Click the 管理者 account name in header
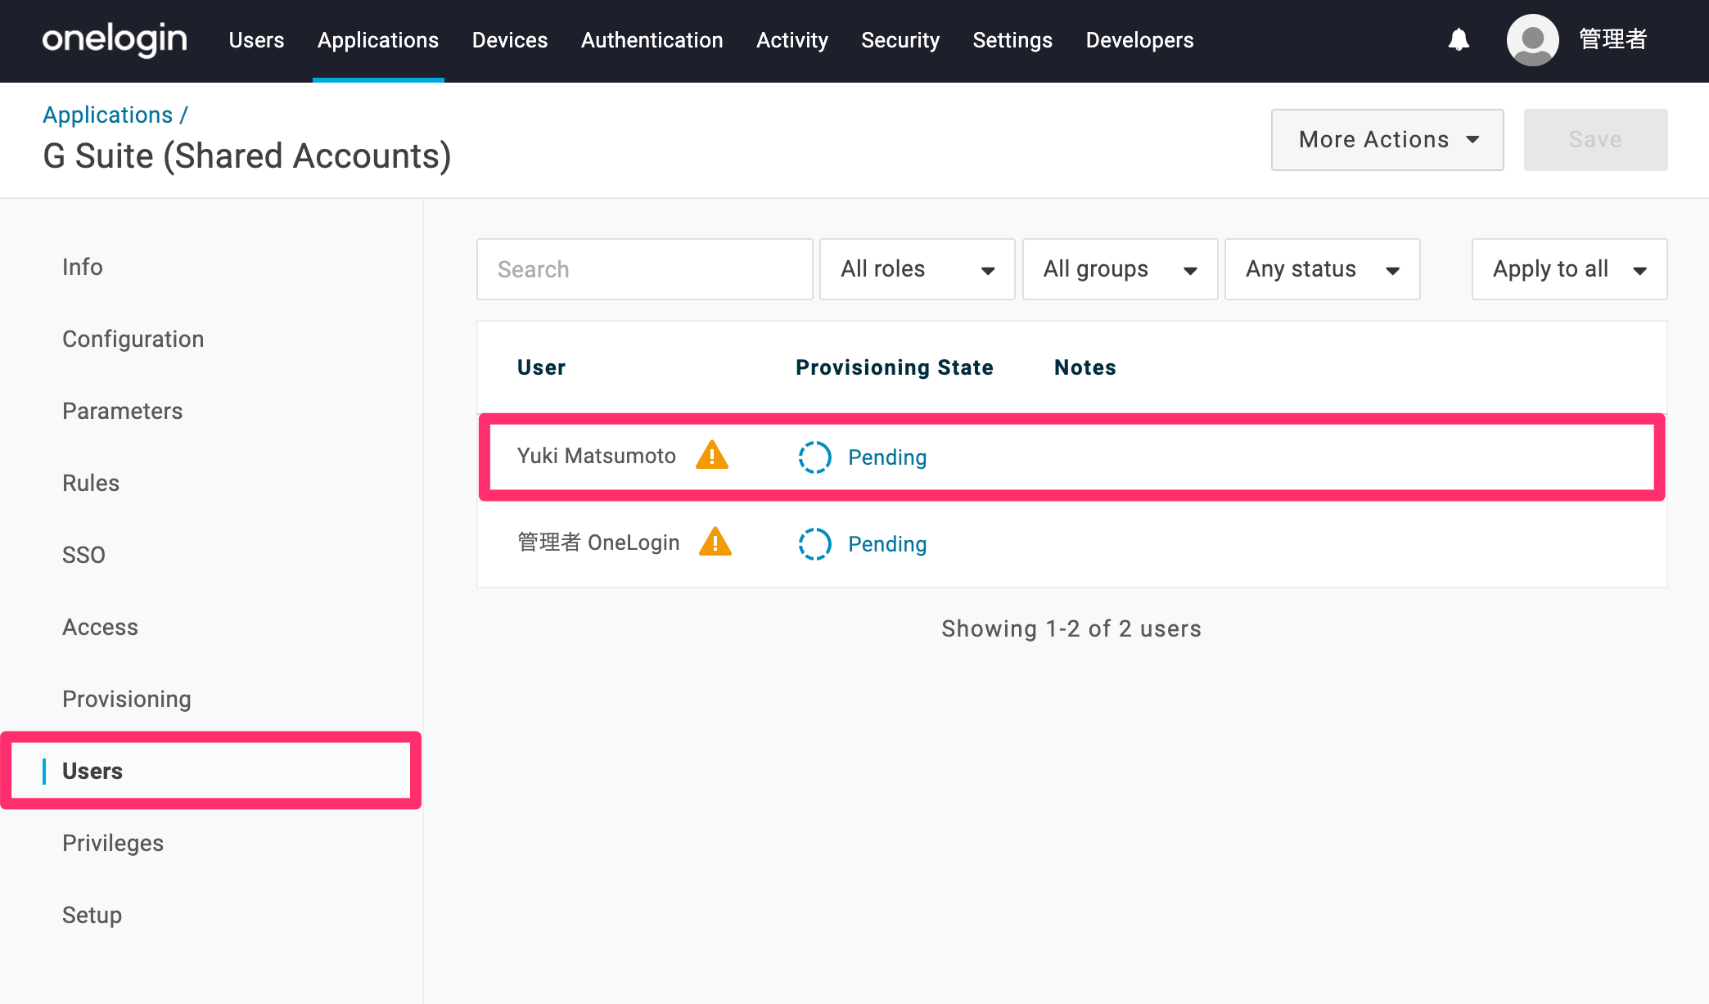Viewport: 1709px width, 1004px height. (x=1612, y=39)
